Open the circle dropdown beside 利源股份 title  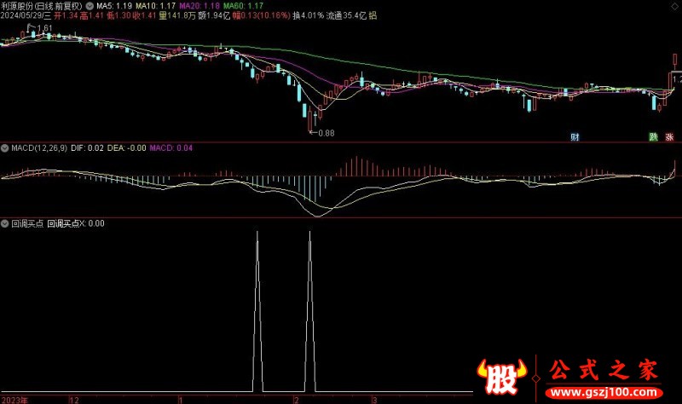(x=91, y=4)
